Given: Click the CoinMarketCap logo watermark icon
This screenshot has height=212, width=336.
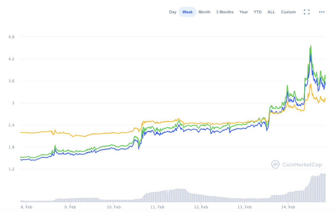Looking at the screenshot, I should click(276, 165).
